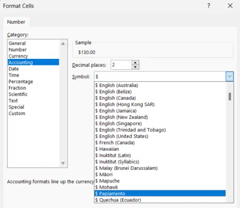Screen dimensions: 240x208
Task: Select Date category
Action: pos(14,69)
